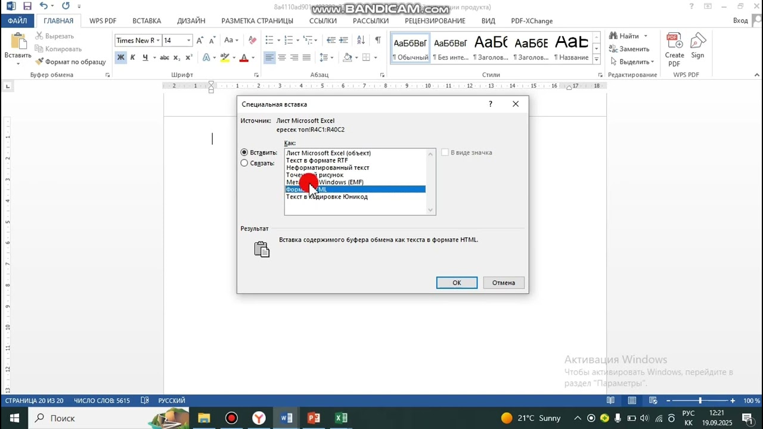Decrease paragraph indent
Screen dimensions: 763x429
[331, 40]
